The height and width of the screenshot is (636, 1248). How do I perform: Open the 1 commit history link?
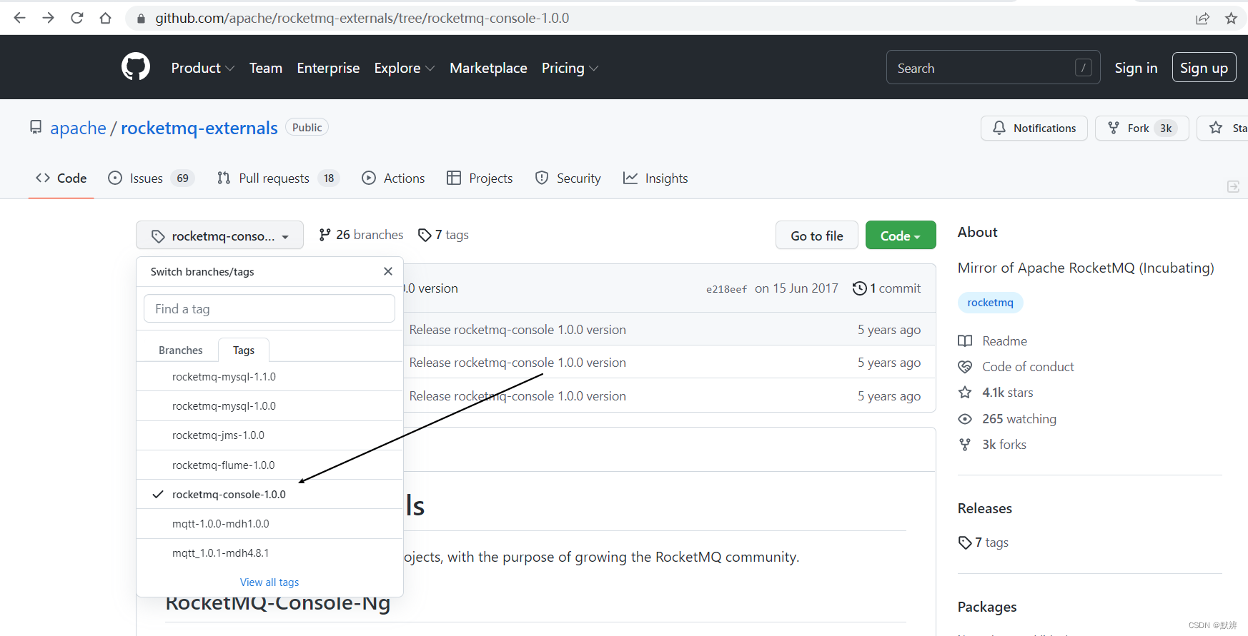click(887, 288)
